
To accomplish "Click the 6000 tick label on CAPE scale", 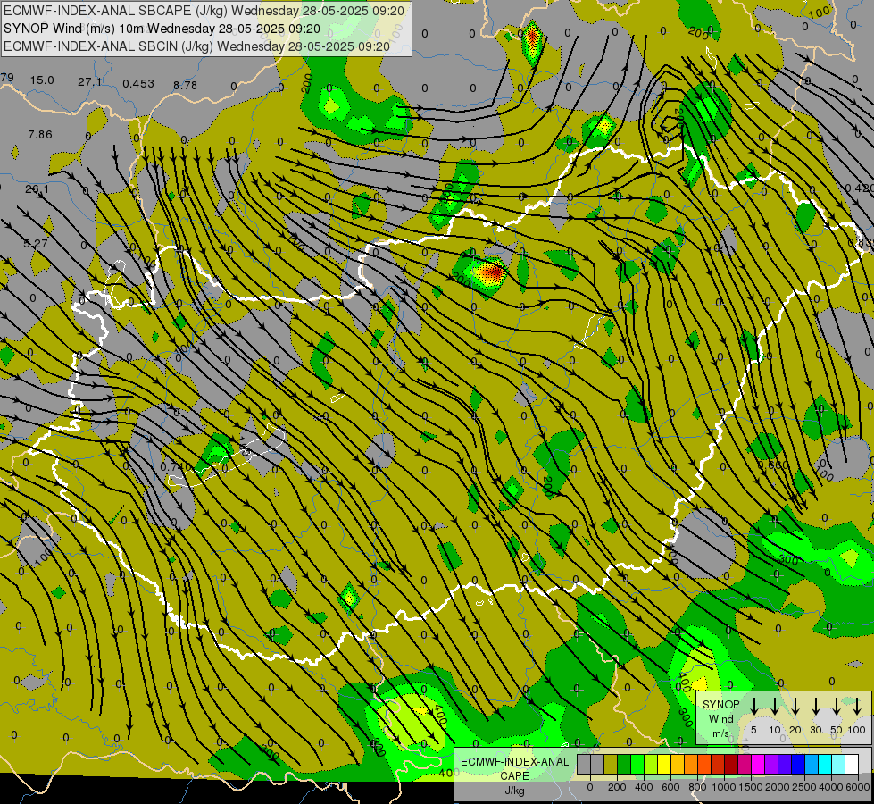I will click(858, 787).
